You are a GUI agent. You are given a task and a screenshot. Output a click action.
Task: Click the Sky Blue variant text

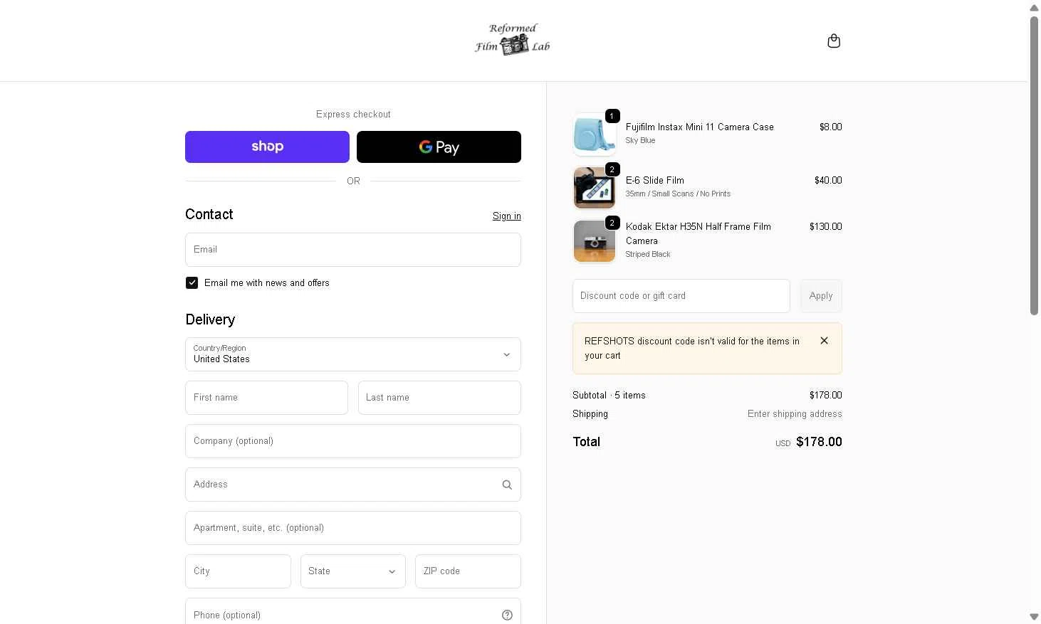click(640, 140)
